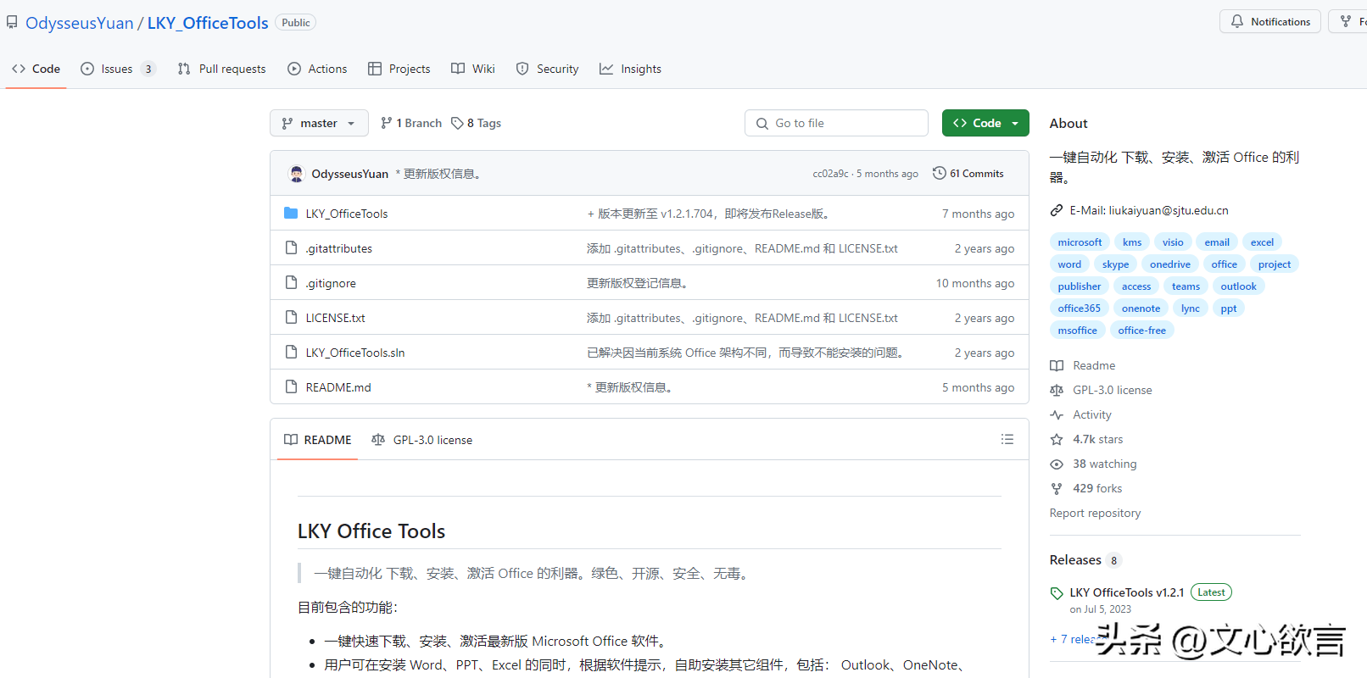Click the office365 topic tag
The height and width of the screenshot is (678, 1367).
pos(1080,308)
